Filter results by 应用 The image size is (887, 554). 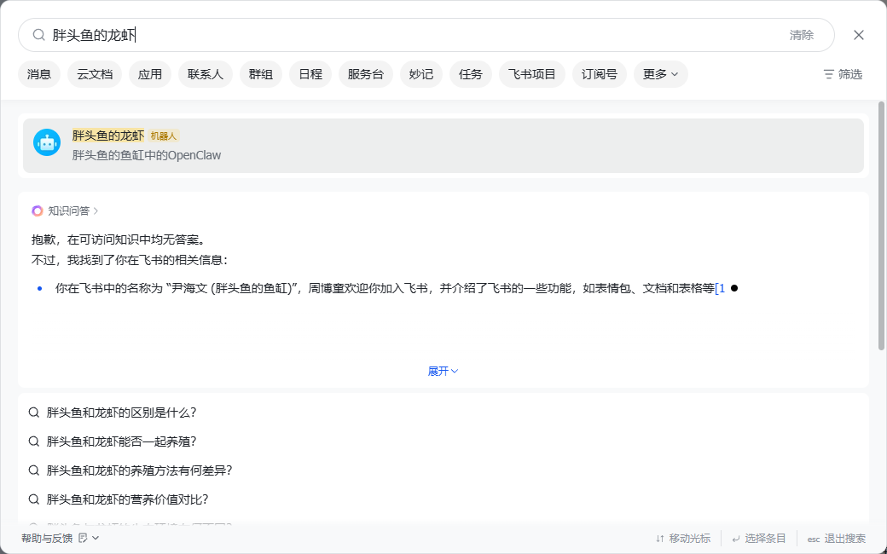pyautogui.click(x=150, y=74)
